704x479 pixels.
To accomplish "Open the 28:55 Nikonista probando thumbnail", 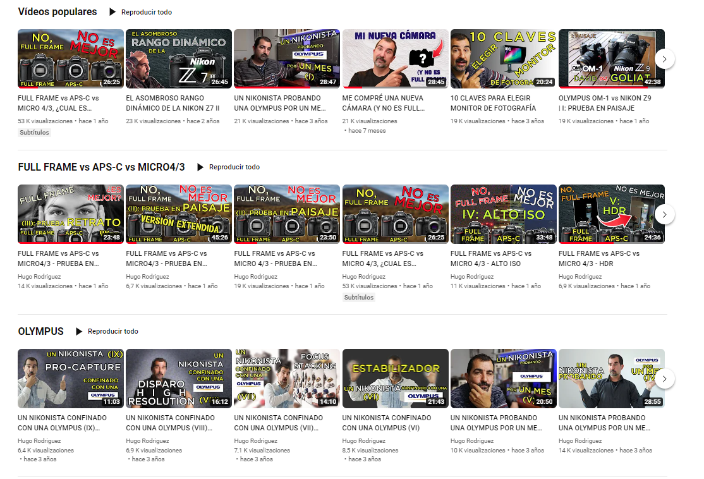I will [x=612, y=379].
